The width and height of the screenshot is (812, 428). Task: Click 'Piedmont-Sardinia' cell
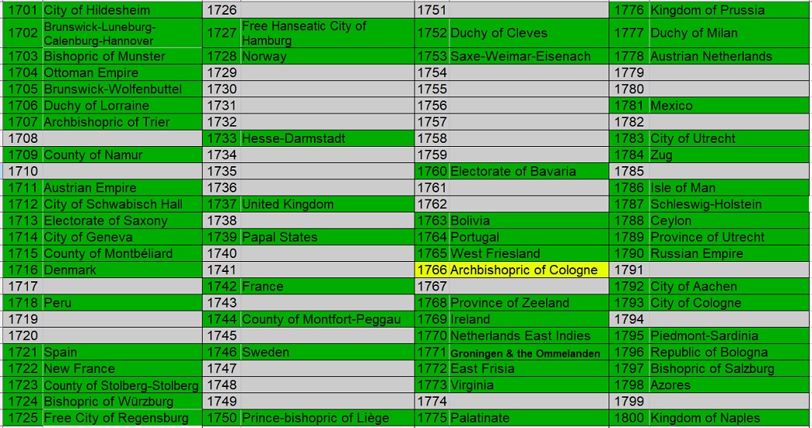(x=729, y=336)
